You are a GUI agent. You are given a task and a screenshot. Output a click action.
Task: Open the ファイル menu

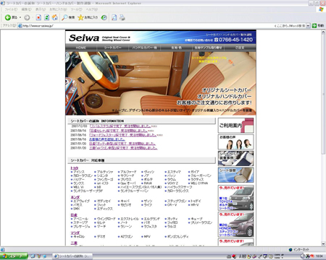tap(11, 9)
